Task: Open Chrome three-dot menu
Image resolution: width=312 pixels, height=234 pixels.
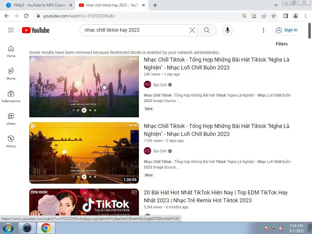Action: (305, 16)
